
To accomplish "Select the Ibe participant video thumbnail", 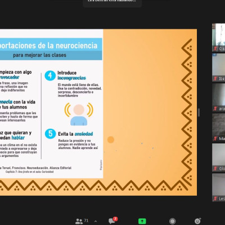I will click(x=219, y=67).
